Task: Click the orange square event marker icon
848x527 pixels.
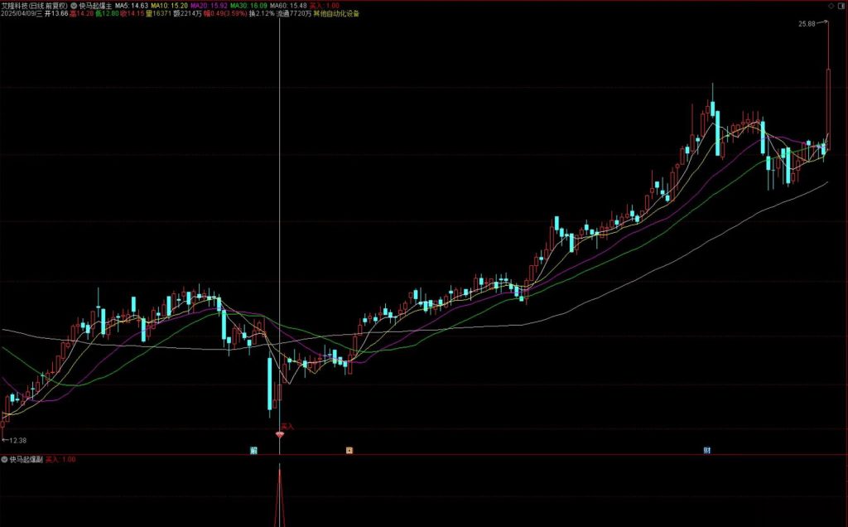Action: (x=349, y=450)
